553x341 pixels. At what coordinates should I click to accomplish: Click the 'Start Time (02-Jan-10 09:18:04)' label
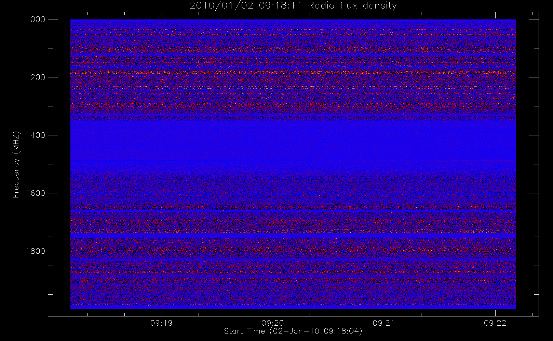293,331
